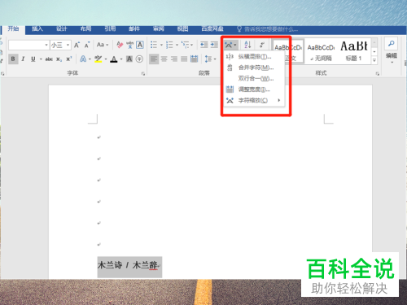Screen dimensions: 407x305
Task: Center align text
Action: (164, 59)
